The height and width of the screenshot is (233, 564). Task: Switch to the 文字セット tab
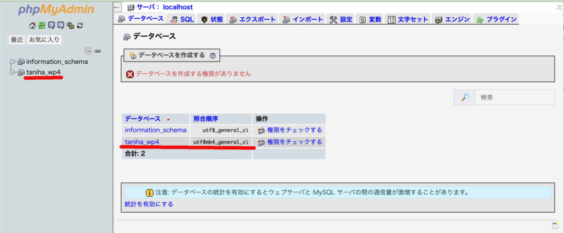tap(408, 19)
